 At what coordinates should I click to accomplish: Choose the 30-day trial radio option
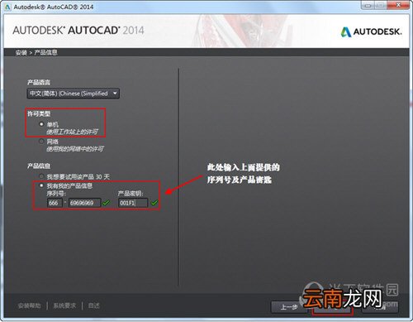[41, 176]
